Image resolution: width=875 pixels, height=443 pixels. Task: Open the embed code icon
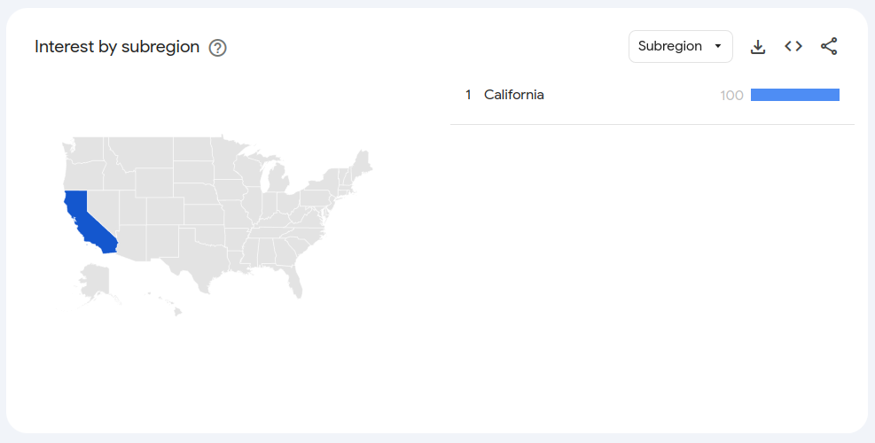793,46
